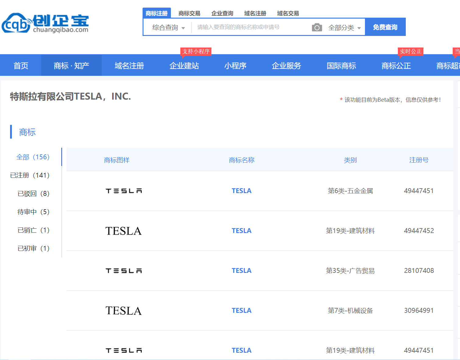The height and width of the screenshot is (360, 460).
Task: Click the 免费查询 search button
Action: (x=385, y=27)
